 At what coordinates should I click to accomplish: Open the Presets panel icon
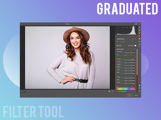pos(140,44)
